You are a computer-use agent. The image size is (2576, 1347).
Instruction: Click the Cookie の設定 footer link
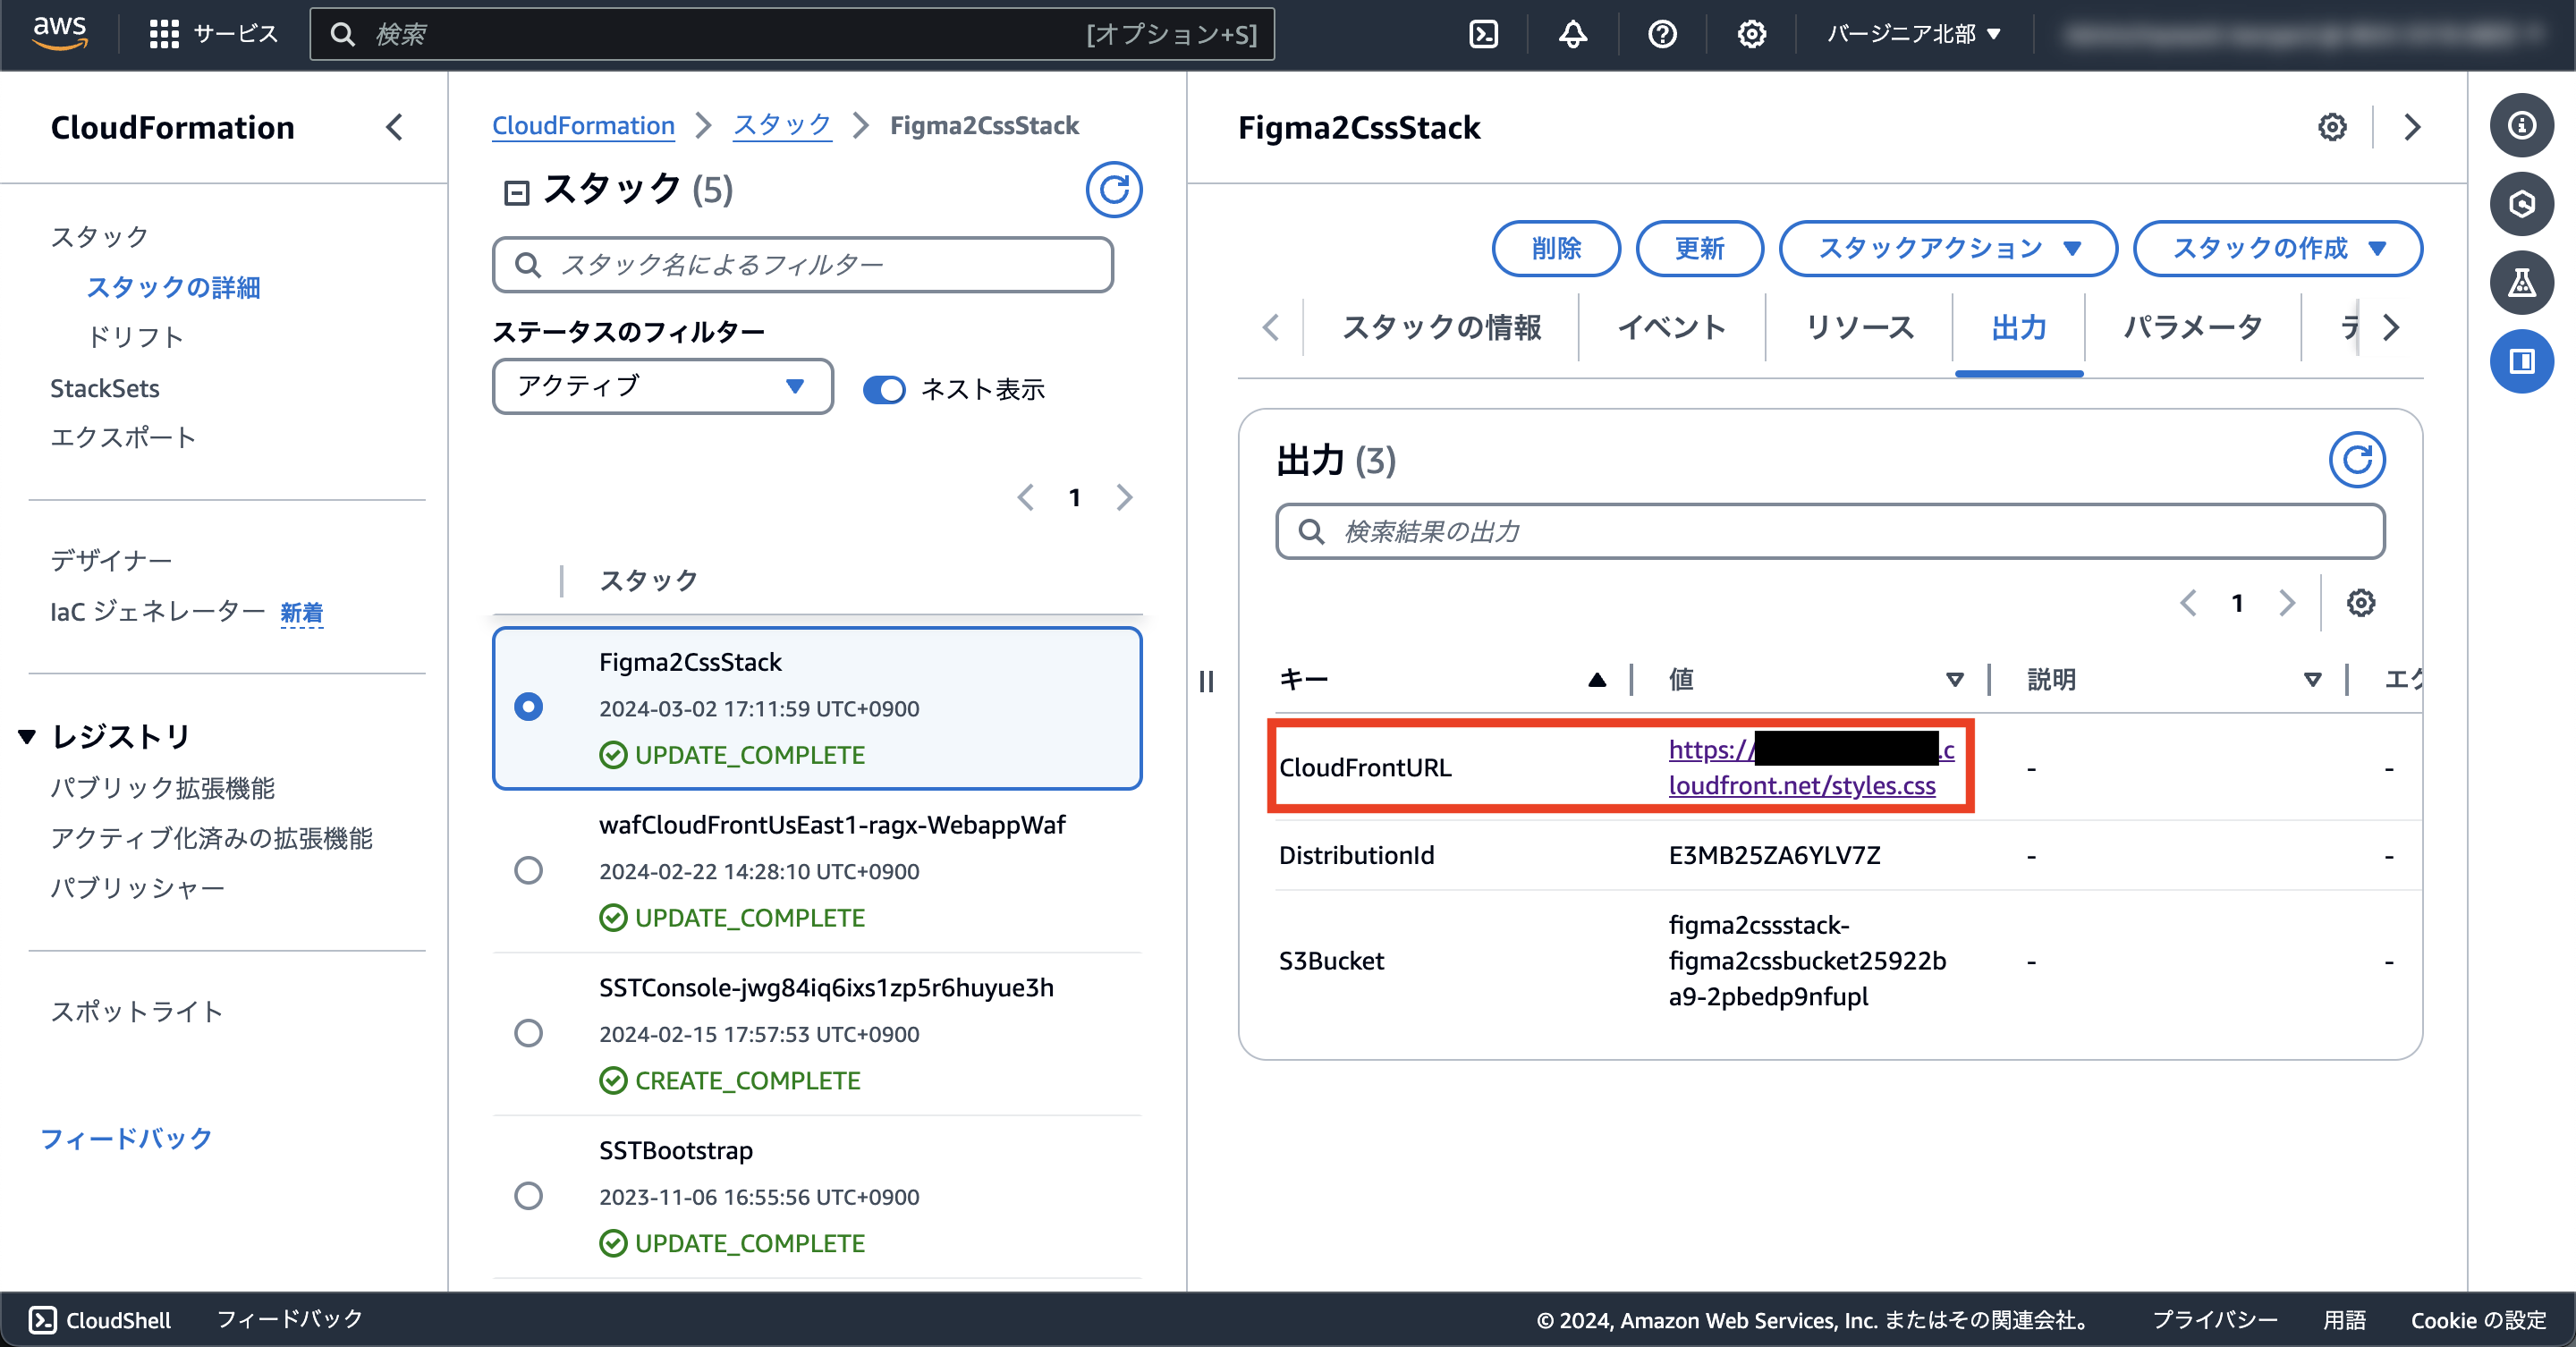click(2478, 1320)
